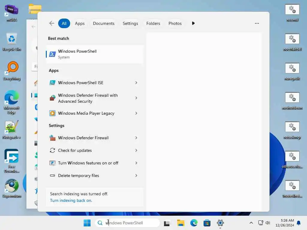Launch Edge from the taskbar
The height and width of the screenshot is (230, 307).
194,223
